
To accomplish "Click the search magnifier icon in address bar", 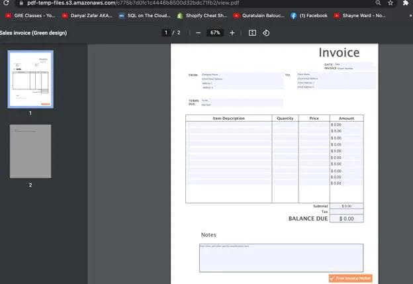I will coord(377,3).
